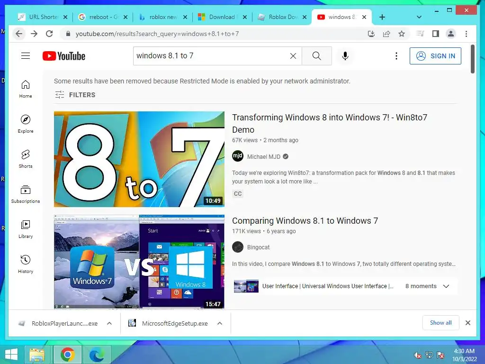The width and height of the screenshot is (485, 364).
Task: Open the Michael MJD channel name
Action: click(263, 156)
